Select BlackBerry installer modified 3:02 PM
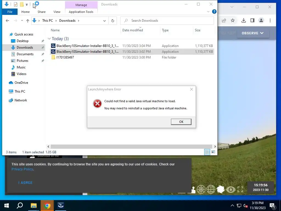The image size is (281, 211). (x=132, y=51)
